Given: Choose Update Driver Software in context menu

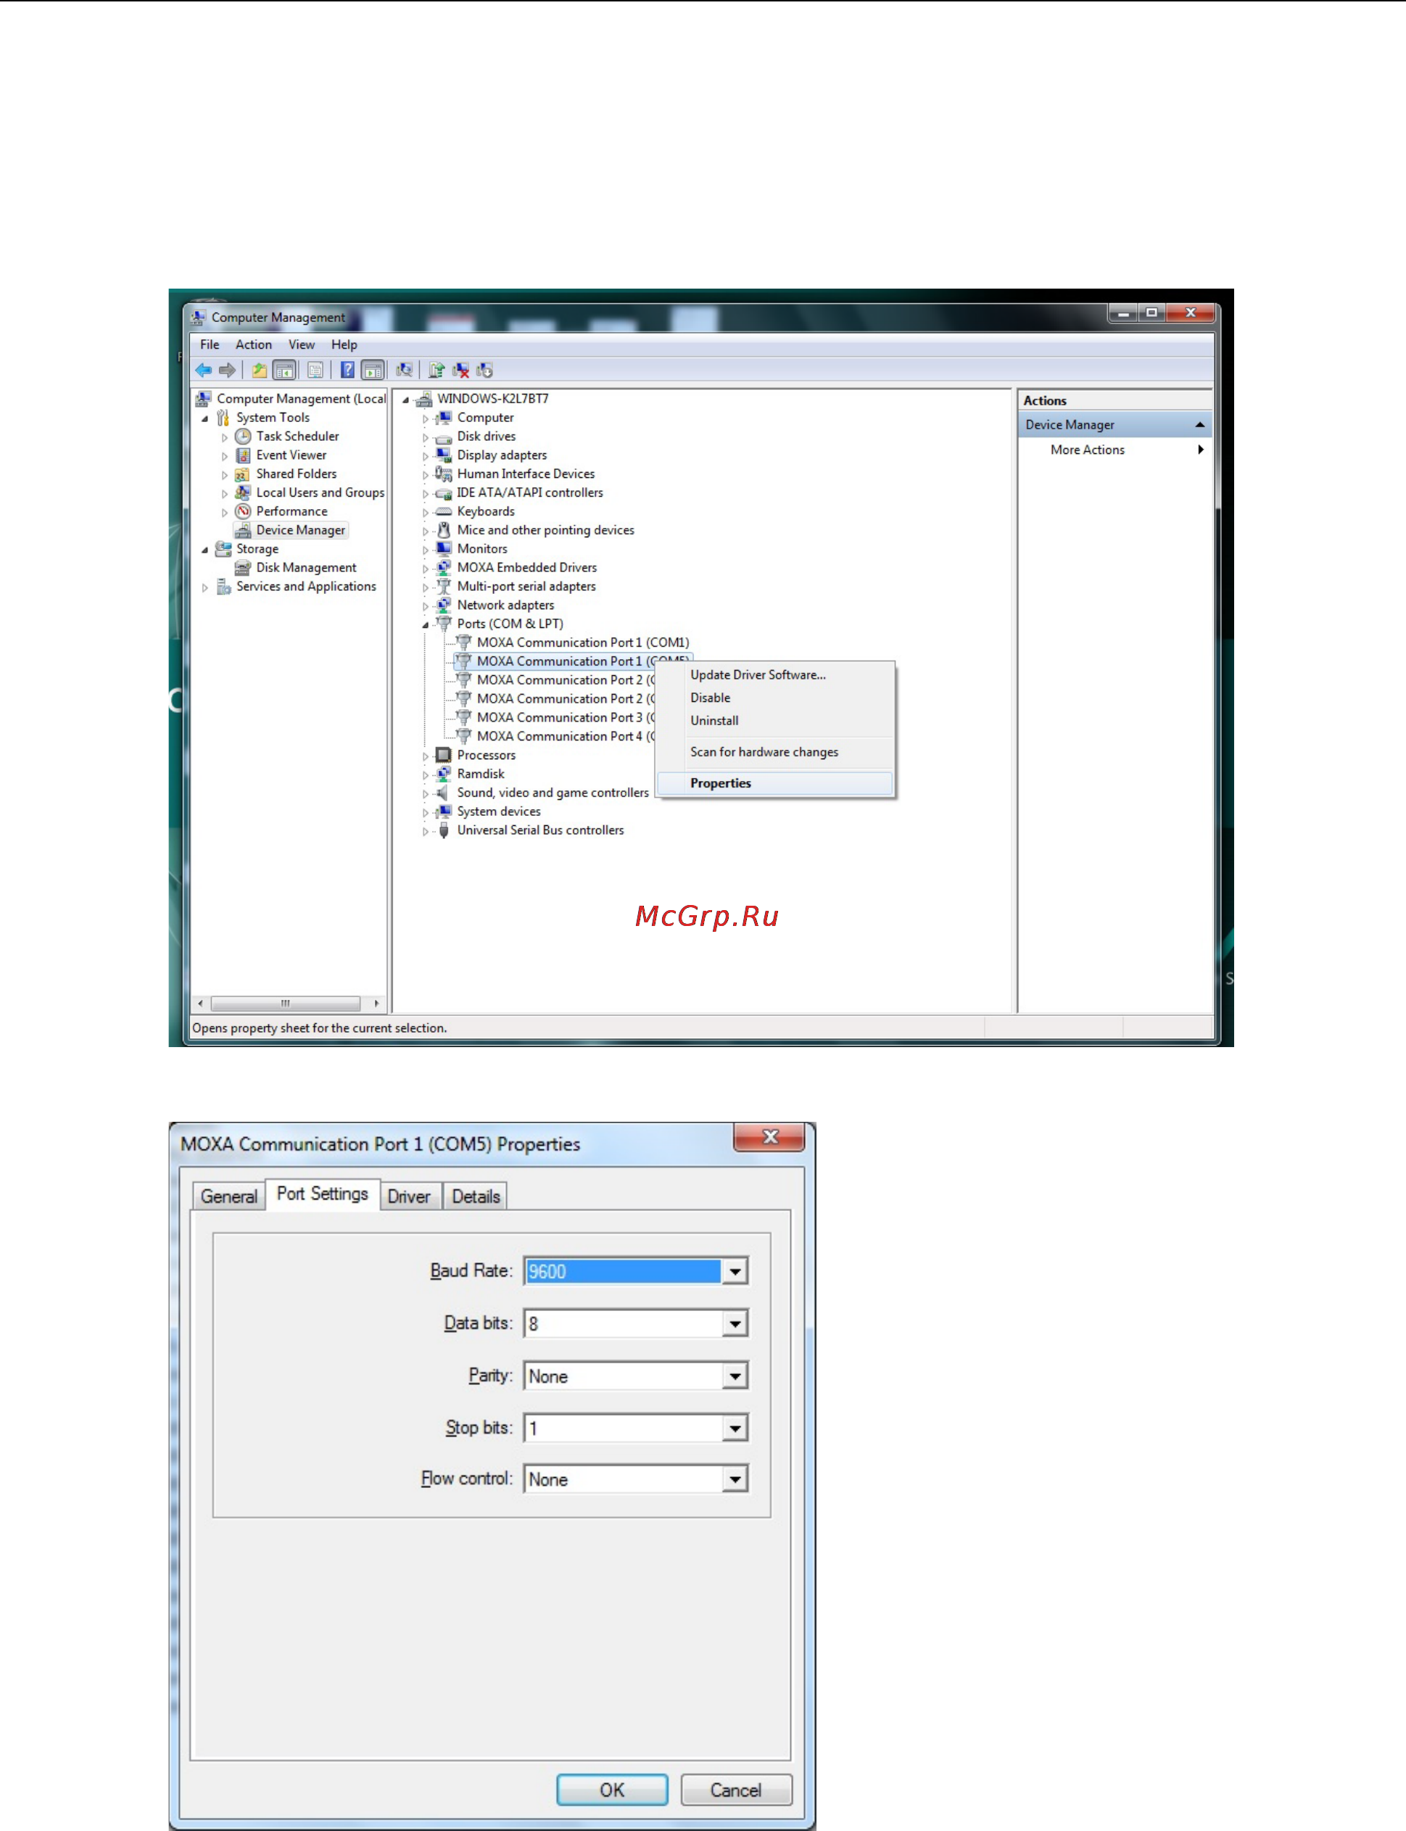Looking at the screenshot, I should tap(775, 674).
